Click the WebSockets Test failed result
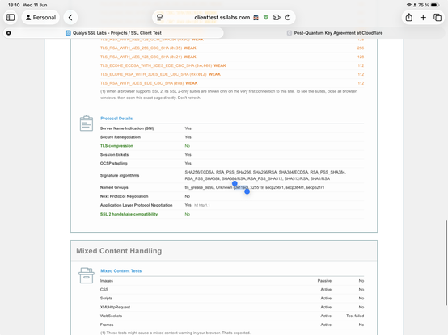This screenshot has width=448, height=335. pos(355,316)
